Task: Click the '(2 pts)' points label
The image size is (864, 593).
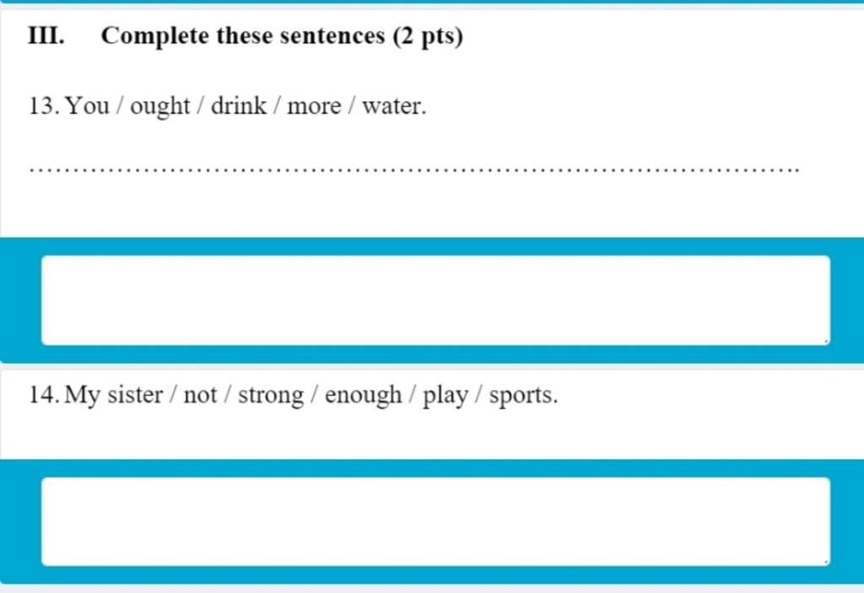Action: (x=428, y=37)
